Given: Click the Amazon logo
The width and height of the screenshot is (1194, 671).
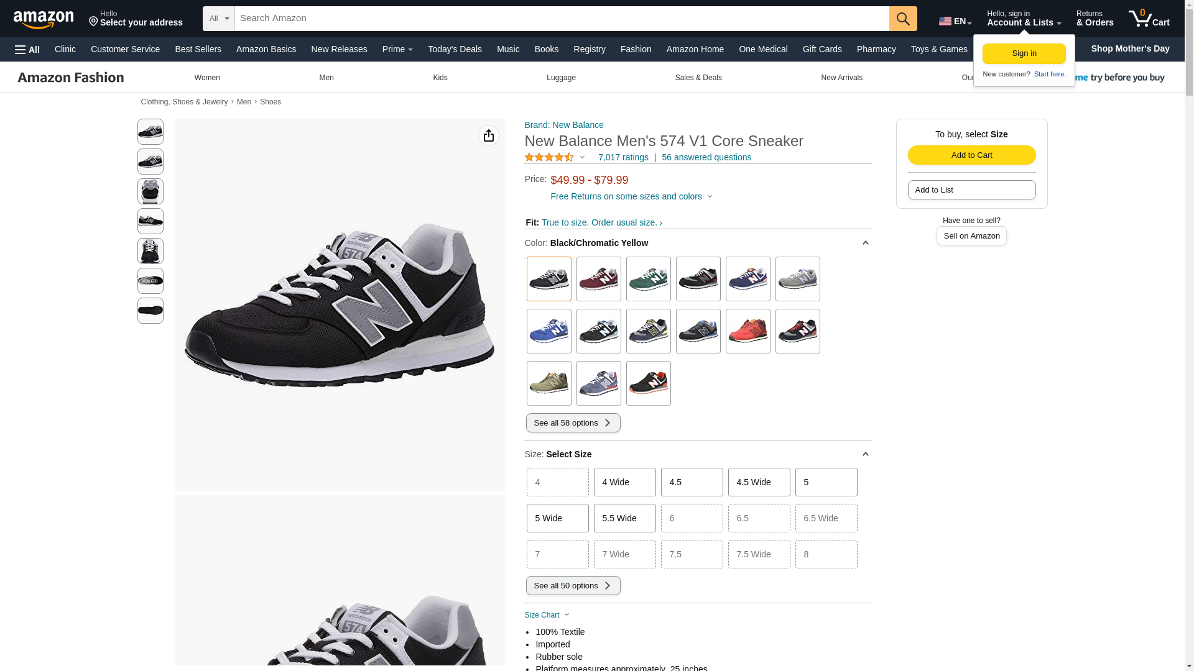Looking at the screenshot, I should coord(44,19).
